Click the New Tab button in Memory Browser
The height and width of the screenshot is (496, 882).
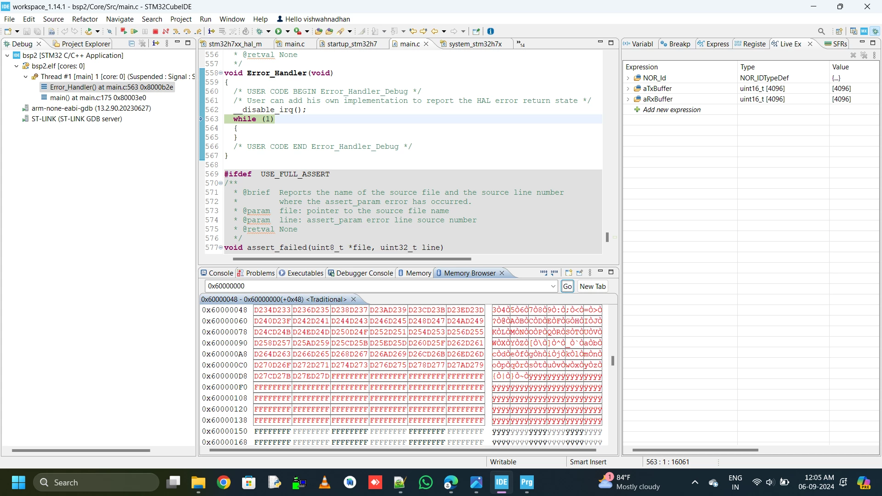click(x=593, y=286)
